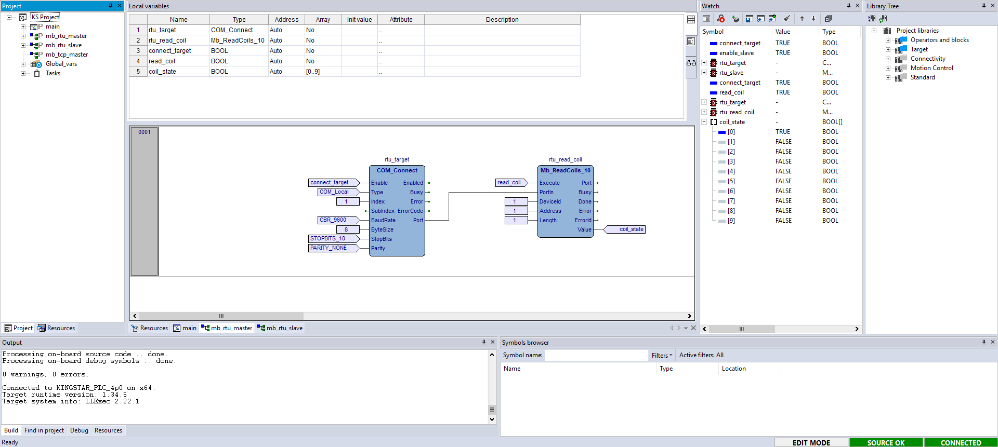Open the Debug tab in Output panel
Screen dimensions: 998x447
tap(79, 430)
